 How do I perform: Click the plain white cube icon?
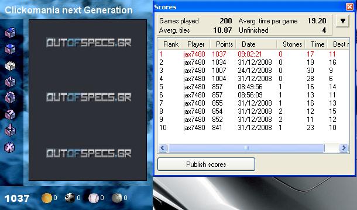coord(11,66)
